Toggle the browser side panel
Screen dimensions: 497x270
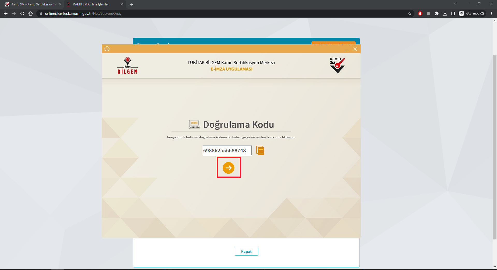coord(453,13)
